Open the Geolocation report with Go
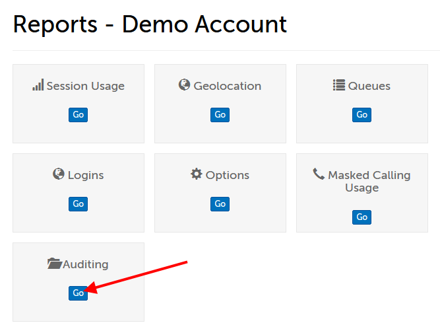The height and width of the screenshot is (327, 440). coord(220,115)
